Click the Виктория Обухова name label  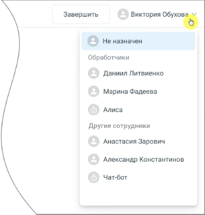(x=159, y=14)
